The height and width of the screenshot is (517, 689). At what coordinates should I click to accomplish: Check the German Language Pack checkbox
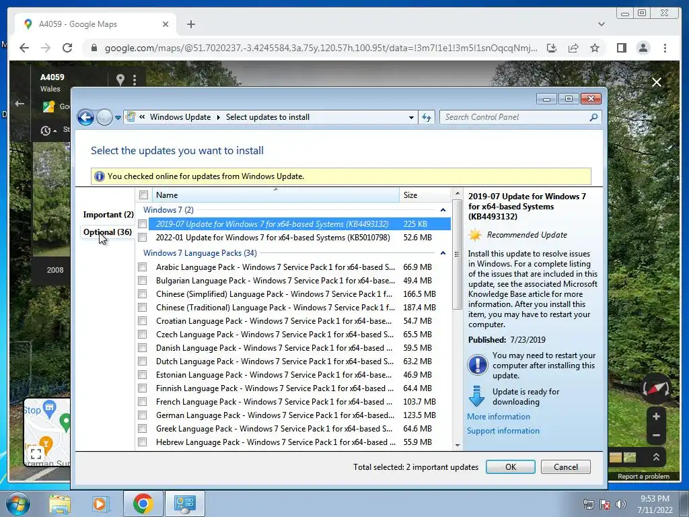coord(143,415)
